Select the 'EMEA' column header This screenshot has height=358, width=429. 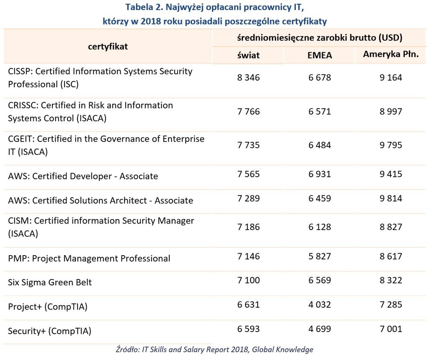(320, 55)
